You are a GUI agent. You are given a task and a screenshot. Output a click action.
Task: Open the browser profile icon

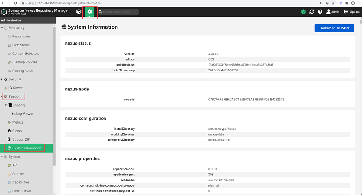(x=353, y=3)
